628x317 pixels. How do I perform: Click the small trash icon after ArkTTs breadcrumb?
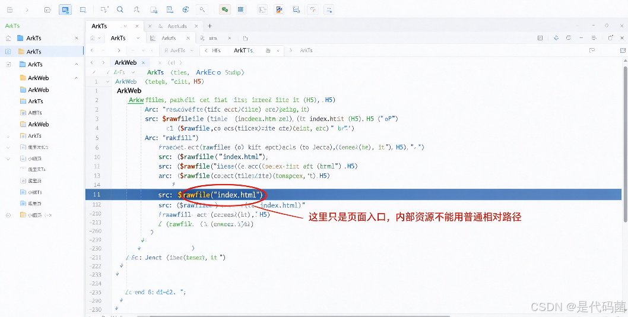click(x=268, y=50)
